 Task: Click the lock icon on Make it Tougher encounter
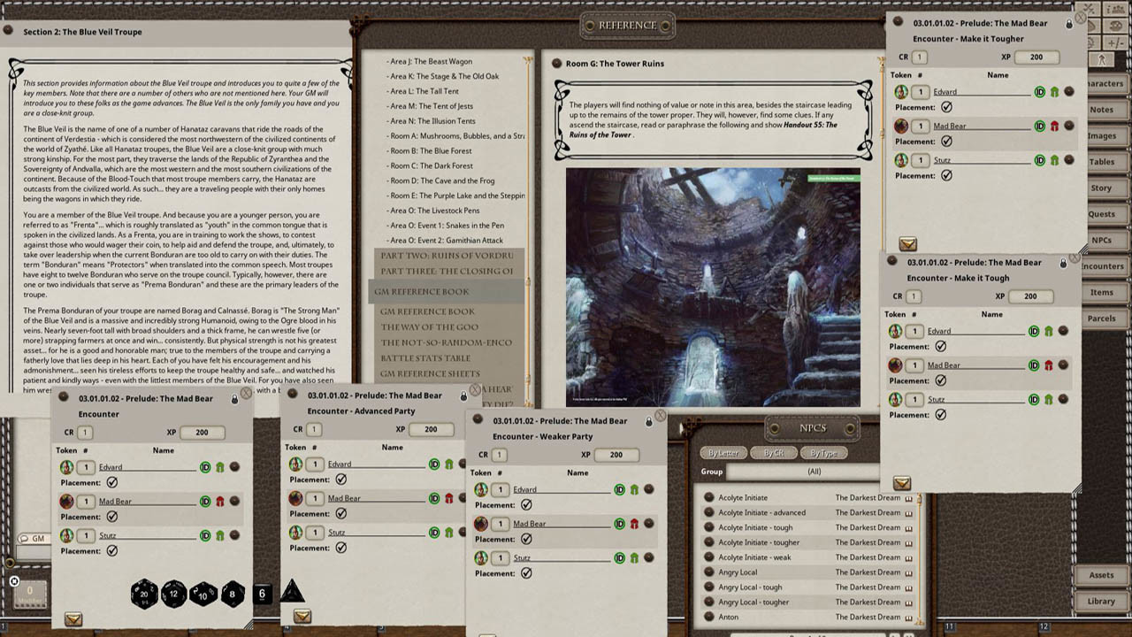pos(1071,22)
